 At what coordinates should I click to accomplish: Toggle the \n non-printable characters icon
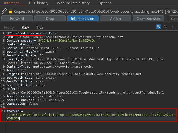pyautogui.click(x=166, y=27)
